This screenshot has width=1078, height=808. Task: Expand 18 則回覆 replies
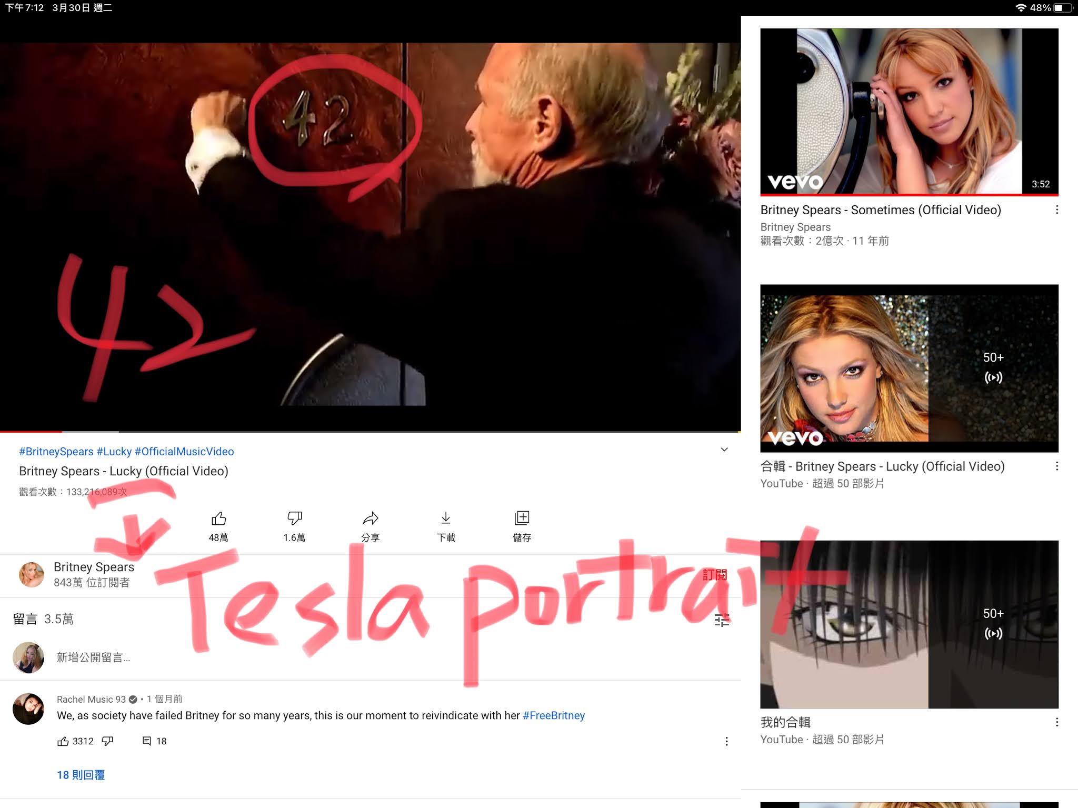[x=81, y=775]
